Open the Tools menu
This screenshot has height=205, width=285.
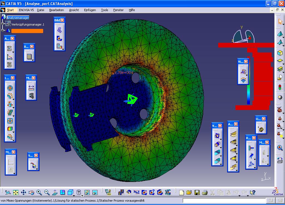[x=105, y=10]
